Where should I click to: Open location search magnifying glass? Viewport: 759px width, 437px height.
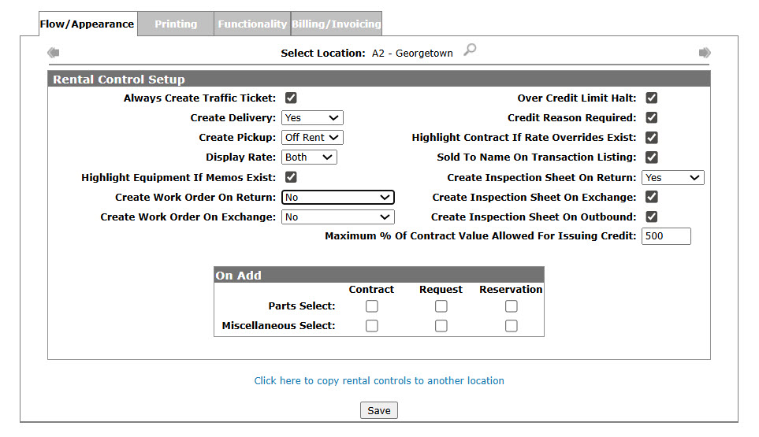pyautogui.click(x=470, y=51)
